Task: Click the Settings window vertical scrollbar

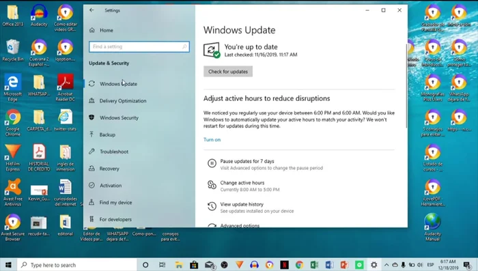Action: pos(406,85)
